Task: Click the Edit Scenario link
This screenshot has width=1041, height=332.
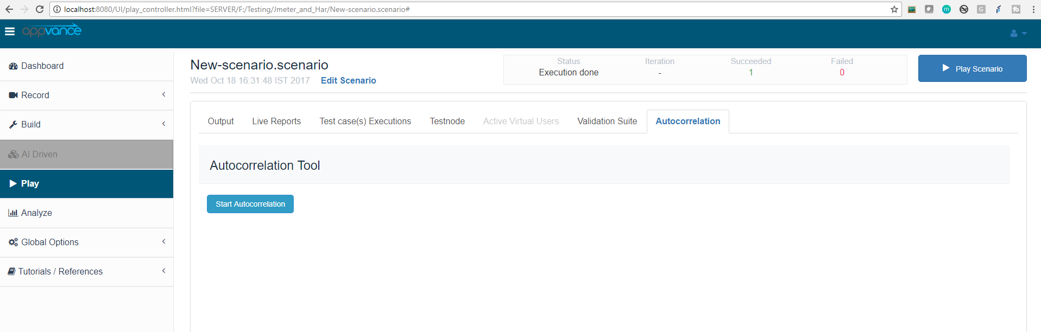Action: pos(348,81)
